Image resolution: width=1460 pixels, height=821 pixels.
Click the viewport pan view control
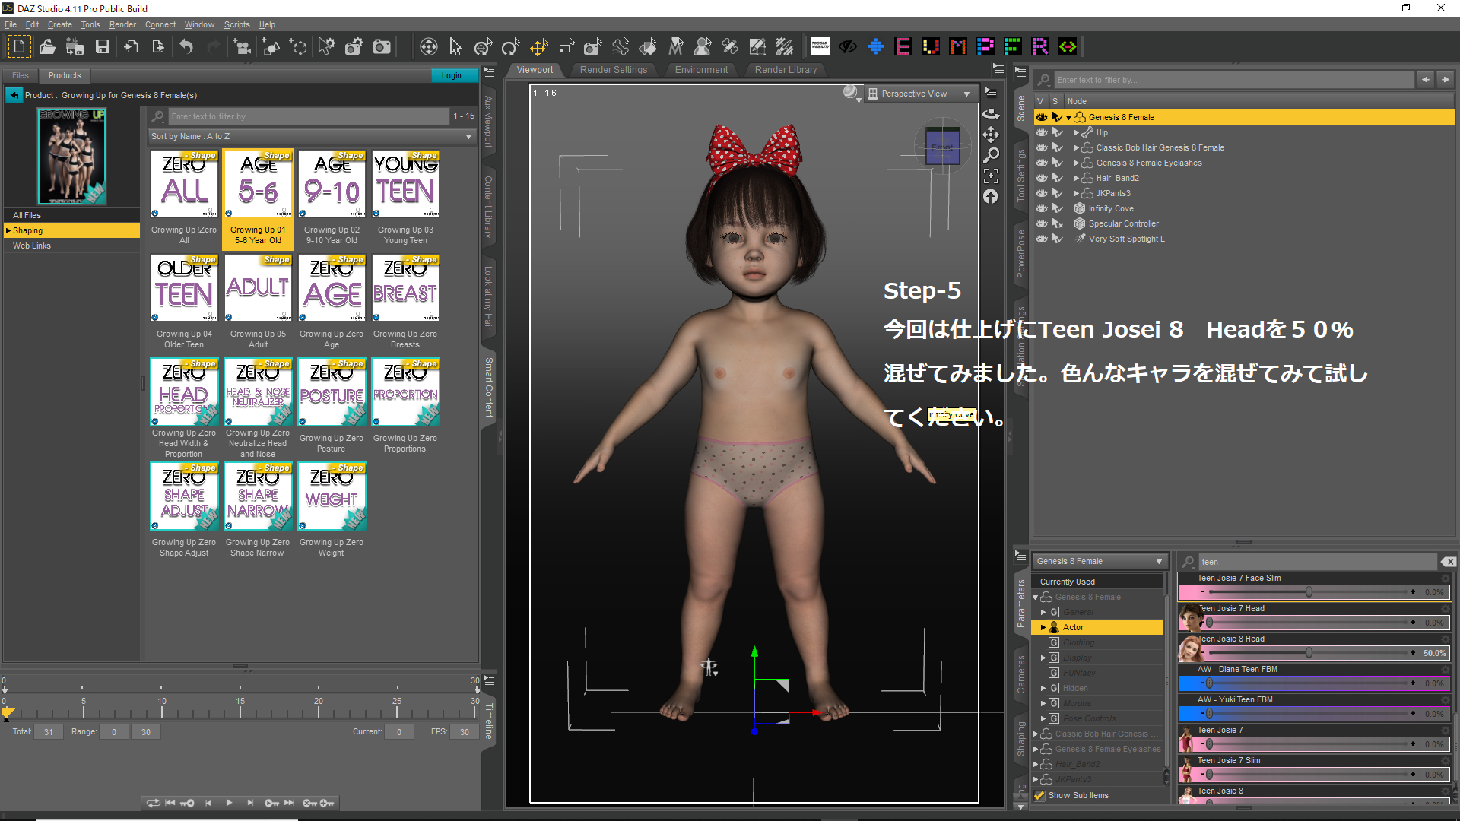[991, 135]
